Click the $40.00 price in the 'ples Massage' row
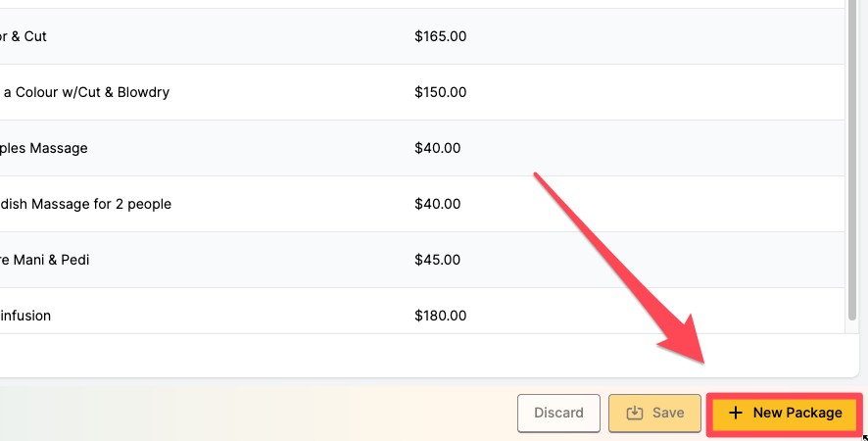868x441 pixels. 436,148
